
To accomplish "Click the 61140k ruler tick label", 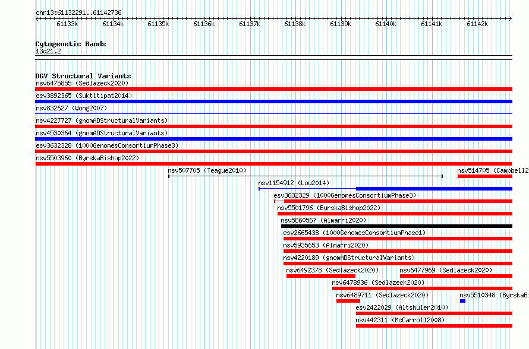I will [386, 24].
